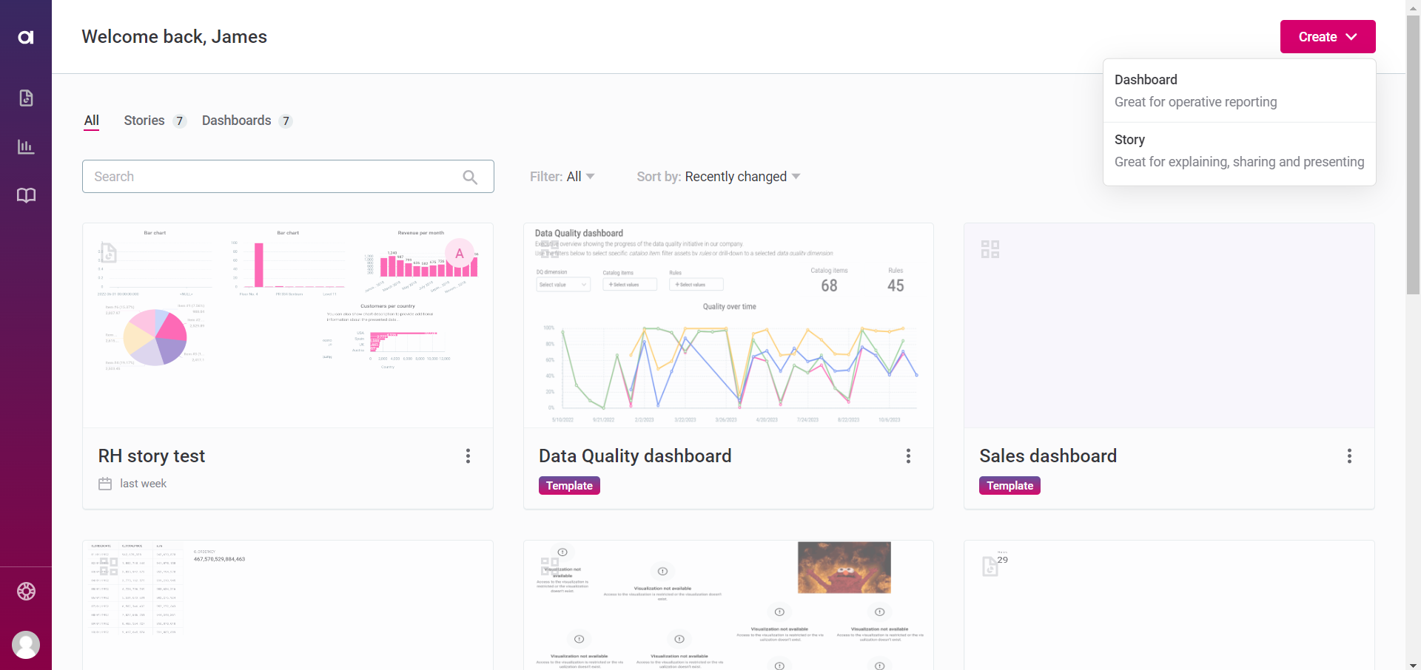Switch to the Stories tab
The width and height of the screenshot is (1421, 670).
pyautogui.click(x=144, y=121)
